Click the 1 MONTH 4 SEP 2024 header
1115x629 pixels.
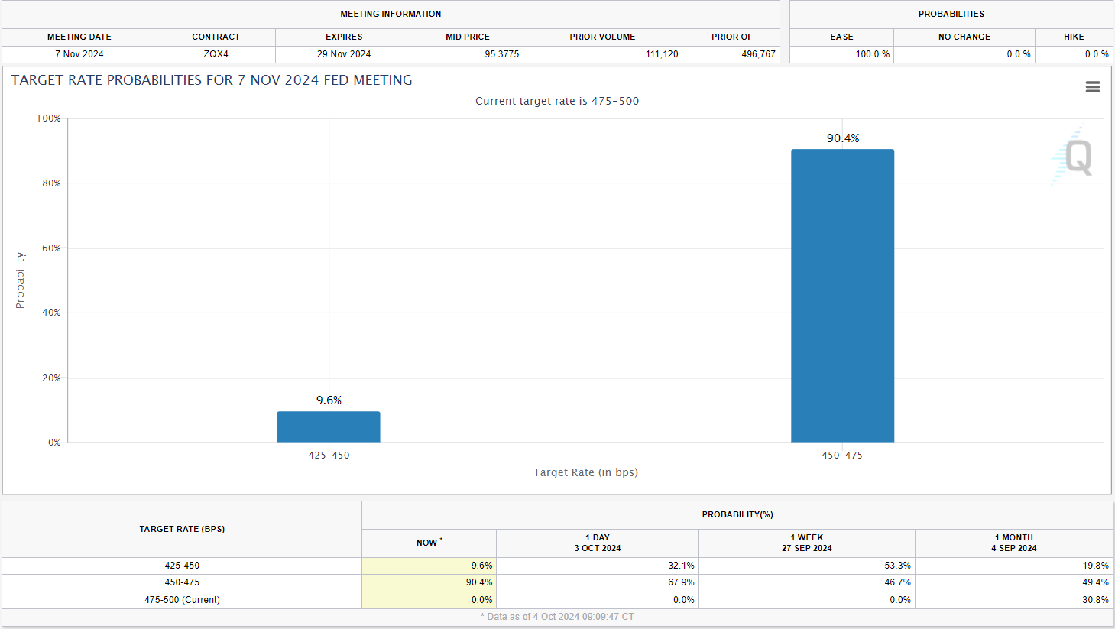pyautogui.click(x=1013, y=543)
